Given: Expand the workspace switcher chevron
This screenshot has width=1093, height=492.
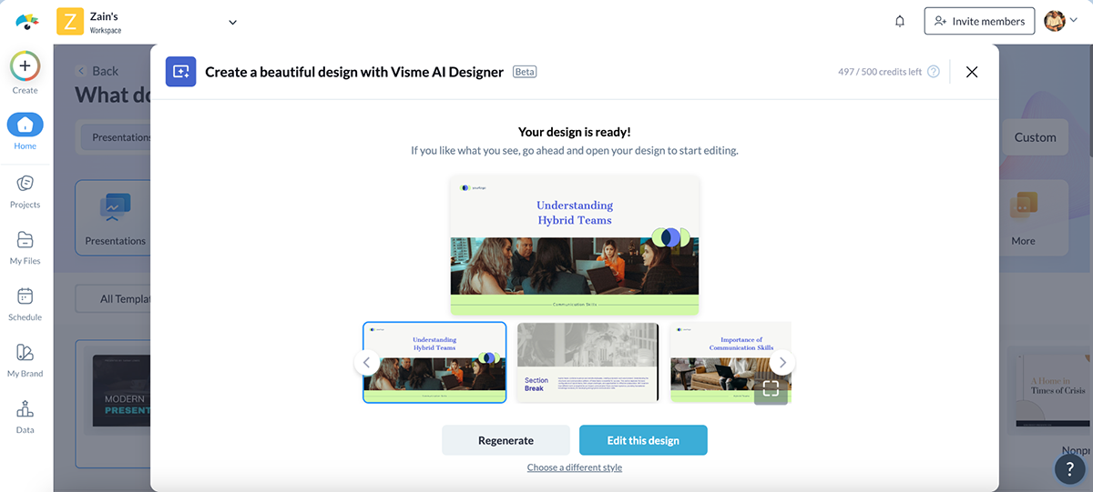Looking at the screenshot, I should coord(232,22).
